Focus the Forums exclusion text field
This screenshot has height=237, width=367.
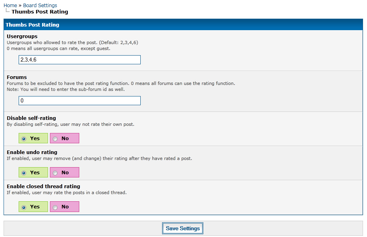[79, 101]
